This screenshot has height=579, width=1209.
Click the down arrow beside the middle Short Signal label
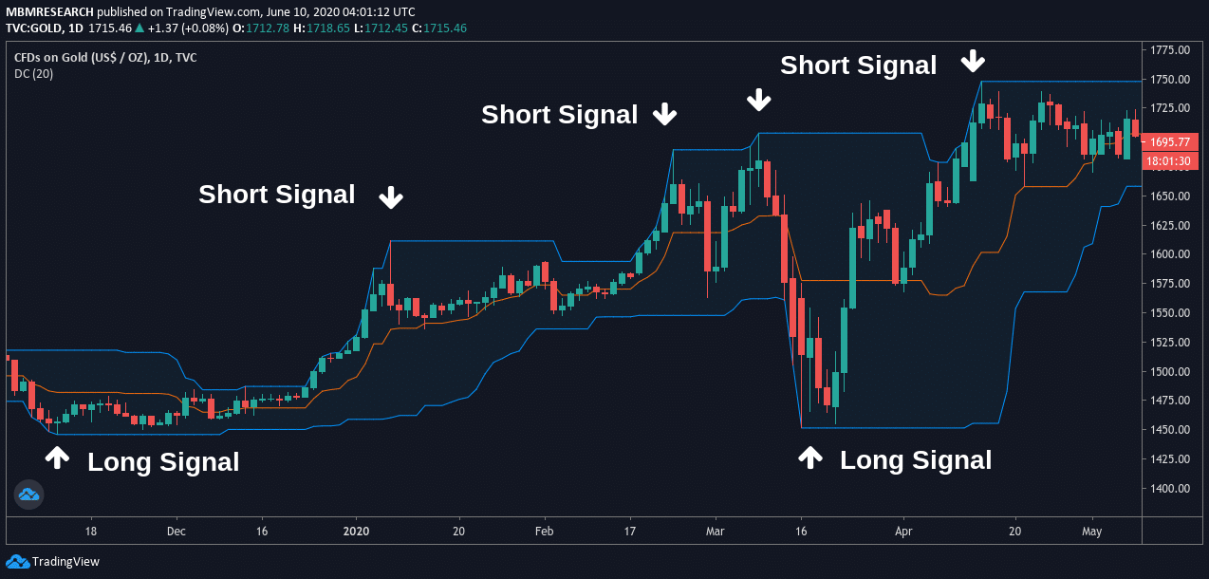pos(664,114)
